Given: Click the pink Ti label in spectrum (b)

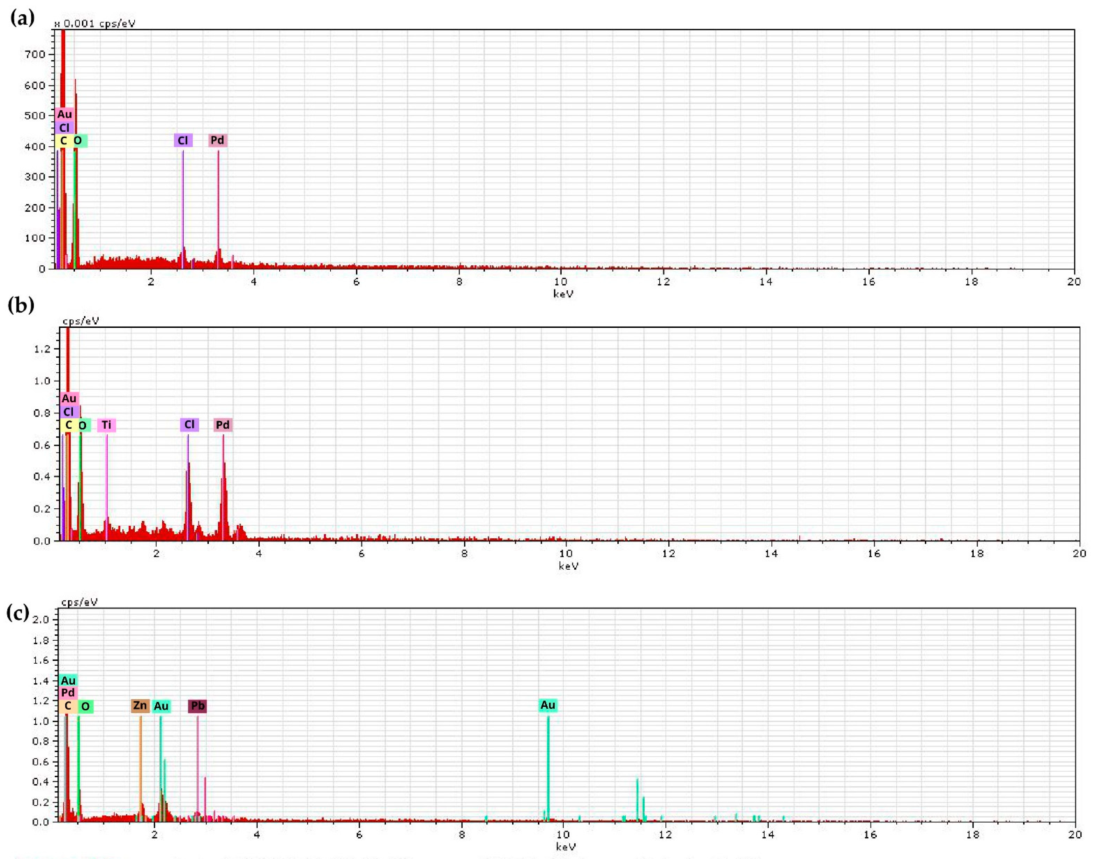Looking at the screenshot, I should [x=106, y=425].
